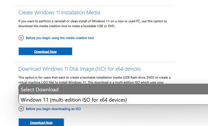Expand 'Before you begin downloading an ISO'
208x126 pixels.
coord(53,109)
